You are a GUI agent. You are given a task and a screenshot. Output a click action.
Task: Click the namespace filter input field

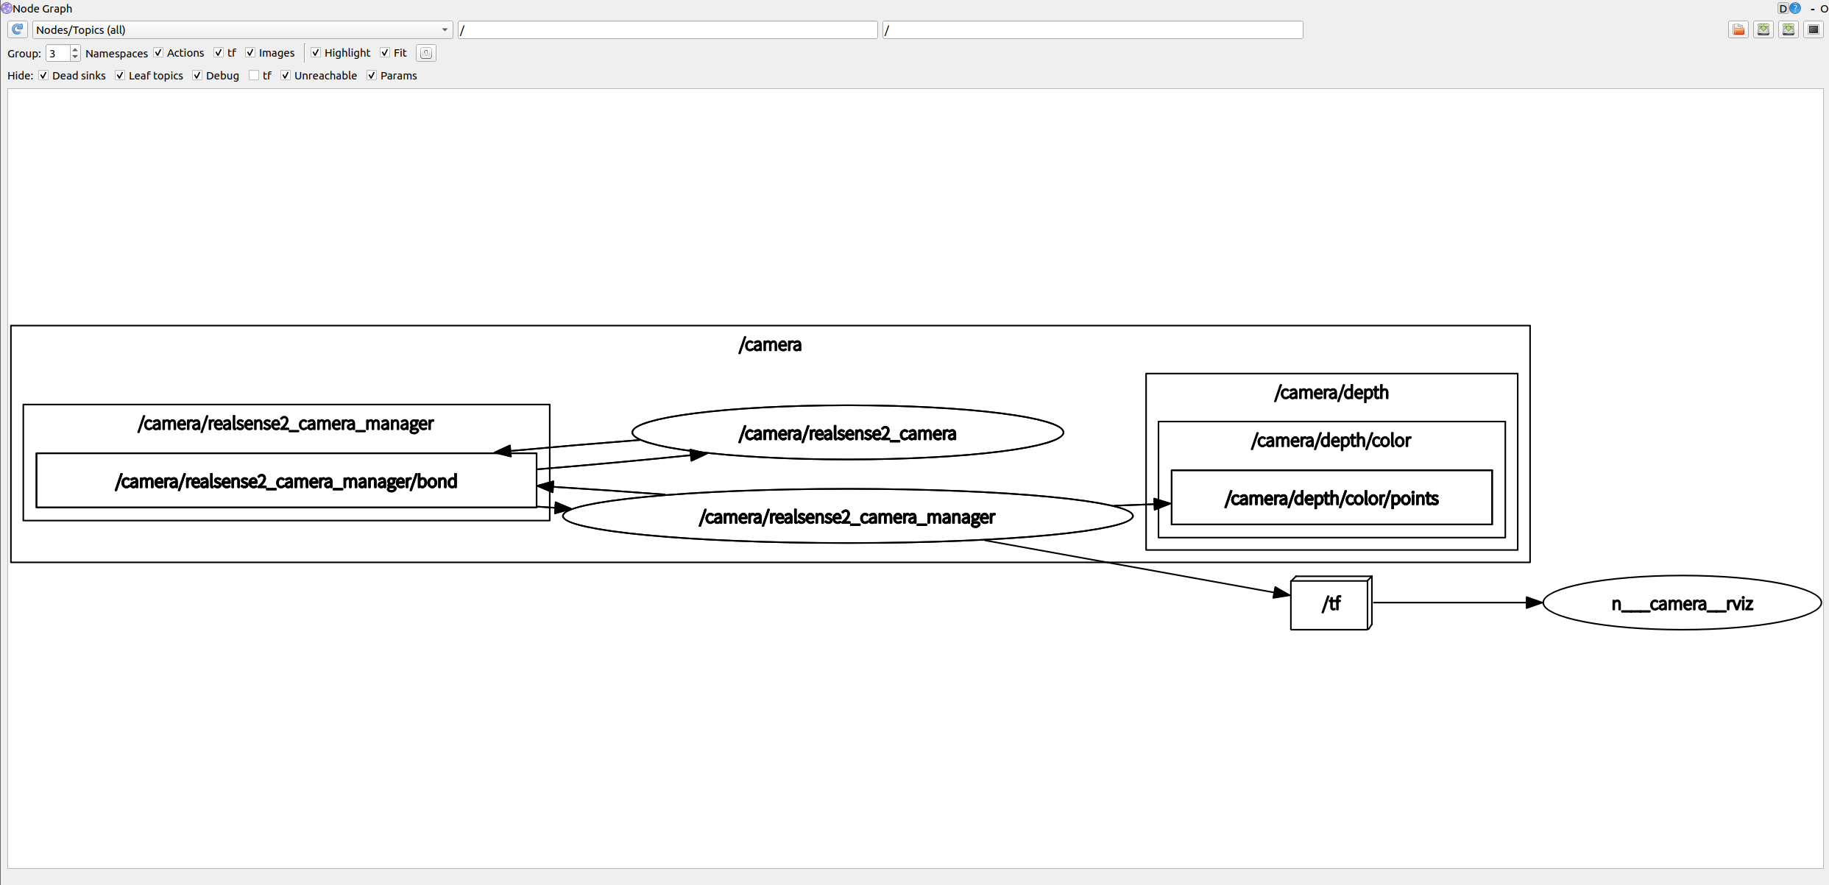(666, 29)
